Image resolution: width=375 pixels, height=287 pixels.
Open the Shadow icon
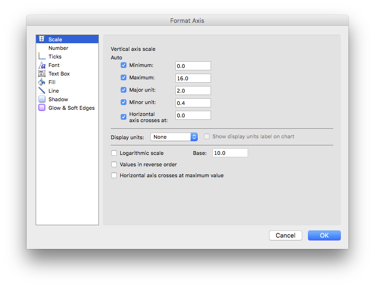(x=42, y=99)
